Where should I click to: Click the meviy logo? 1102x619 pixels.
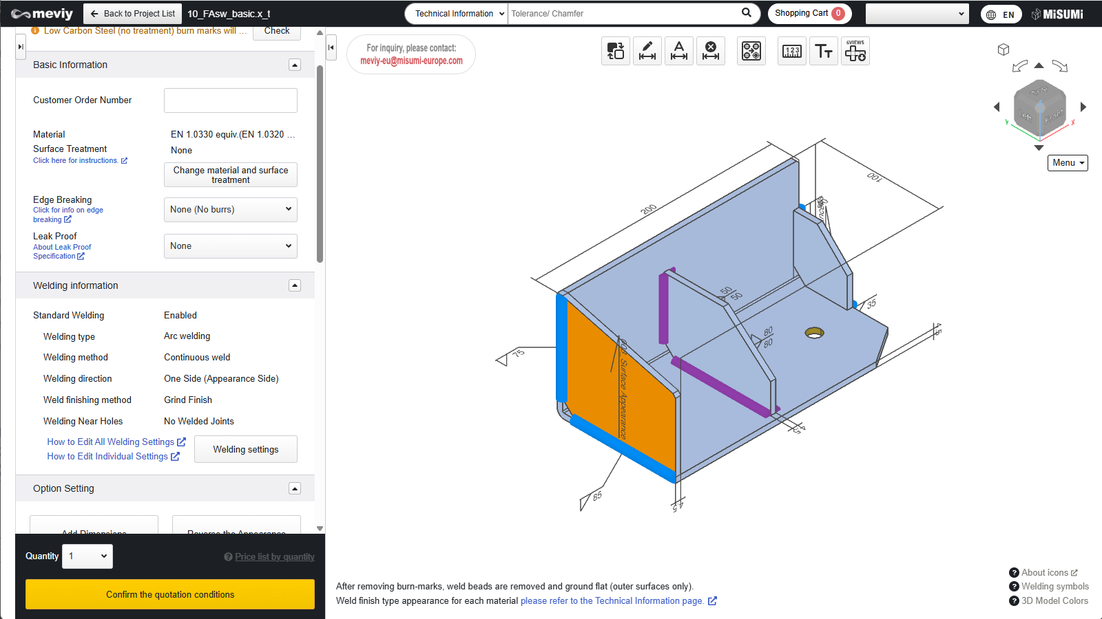click(x=42, y=14)
